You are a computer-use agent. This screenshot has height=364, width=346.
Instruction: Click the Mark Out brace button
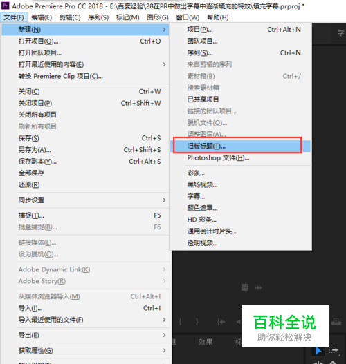tap(197, 322)
